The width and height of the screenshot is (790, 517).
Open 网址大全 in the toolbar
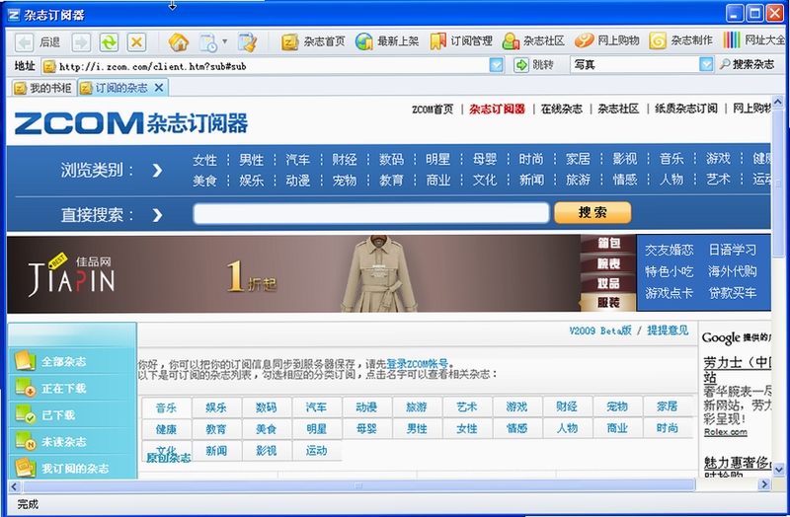pyautogui.click(x=754, y=40)
